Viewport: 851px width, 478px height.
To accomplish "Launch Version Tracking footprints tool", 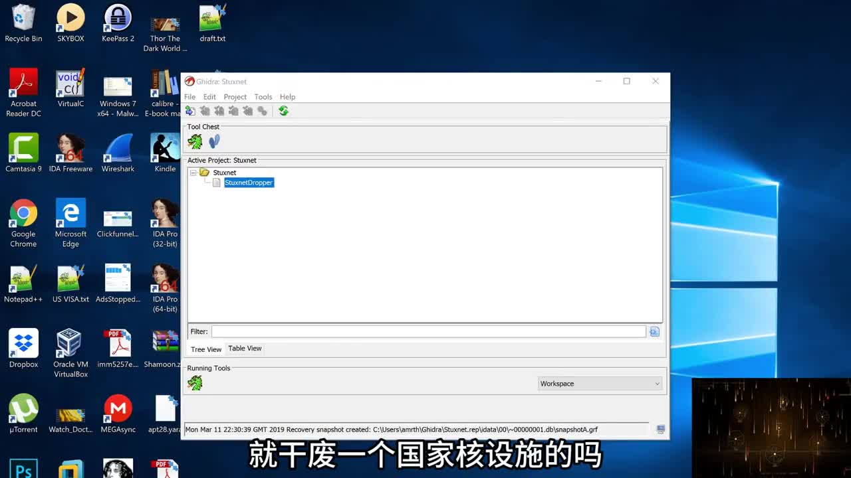I will [214, 141].
